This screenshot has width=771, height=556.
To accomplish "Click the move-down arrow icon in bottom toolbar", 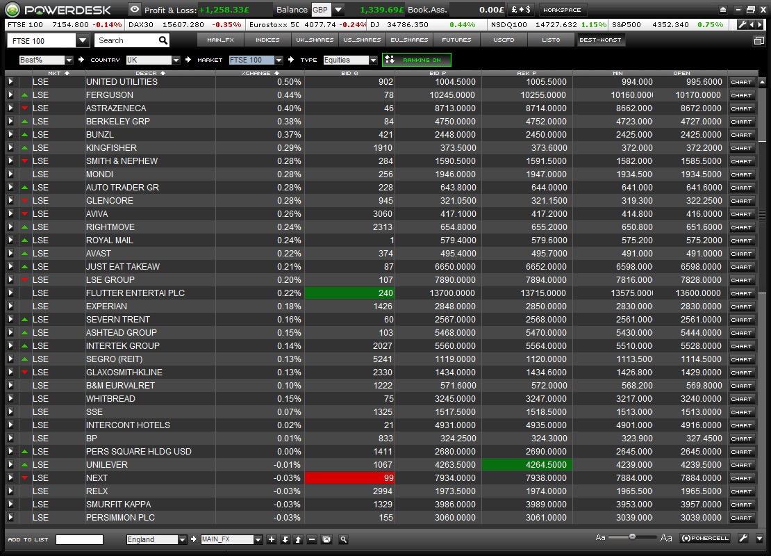I will click(285, 540).
